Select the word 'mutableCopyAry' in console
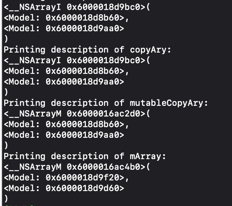Viewport: 232px width, 206px height. click(167, 103)
